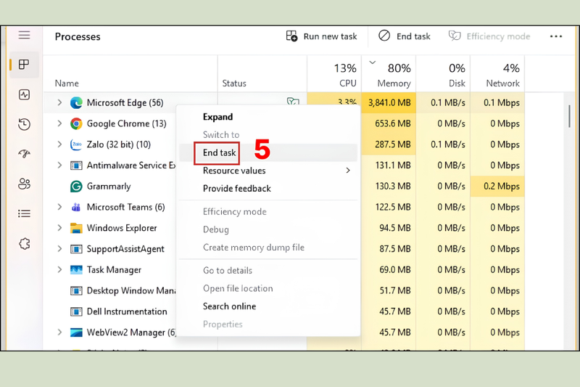Image resolution: width=580 pixels, height=387 pixels.
Task: Click the Dell Instrumentation process icon
Action: [76, 311]
